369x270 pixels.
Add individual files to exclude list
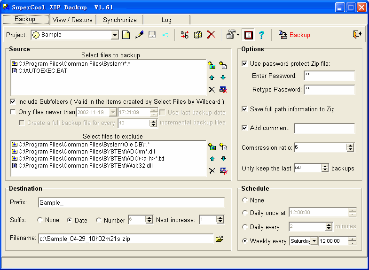(223, 147)
